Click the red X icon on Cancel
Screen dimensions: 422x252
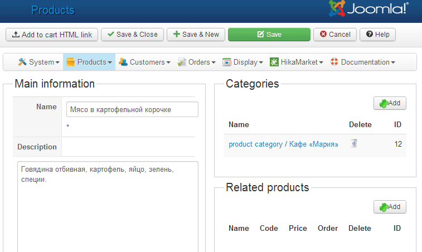point(323,34)
